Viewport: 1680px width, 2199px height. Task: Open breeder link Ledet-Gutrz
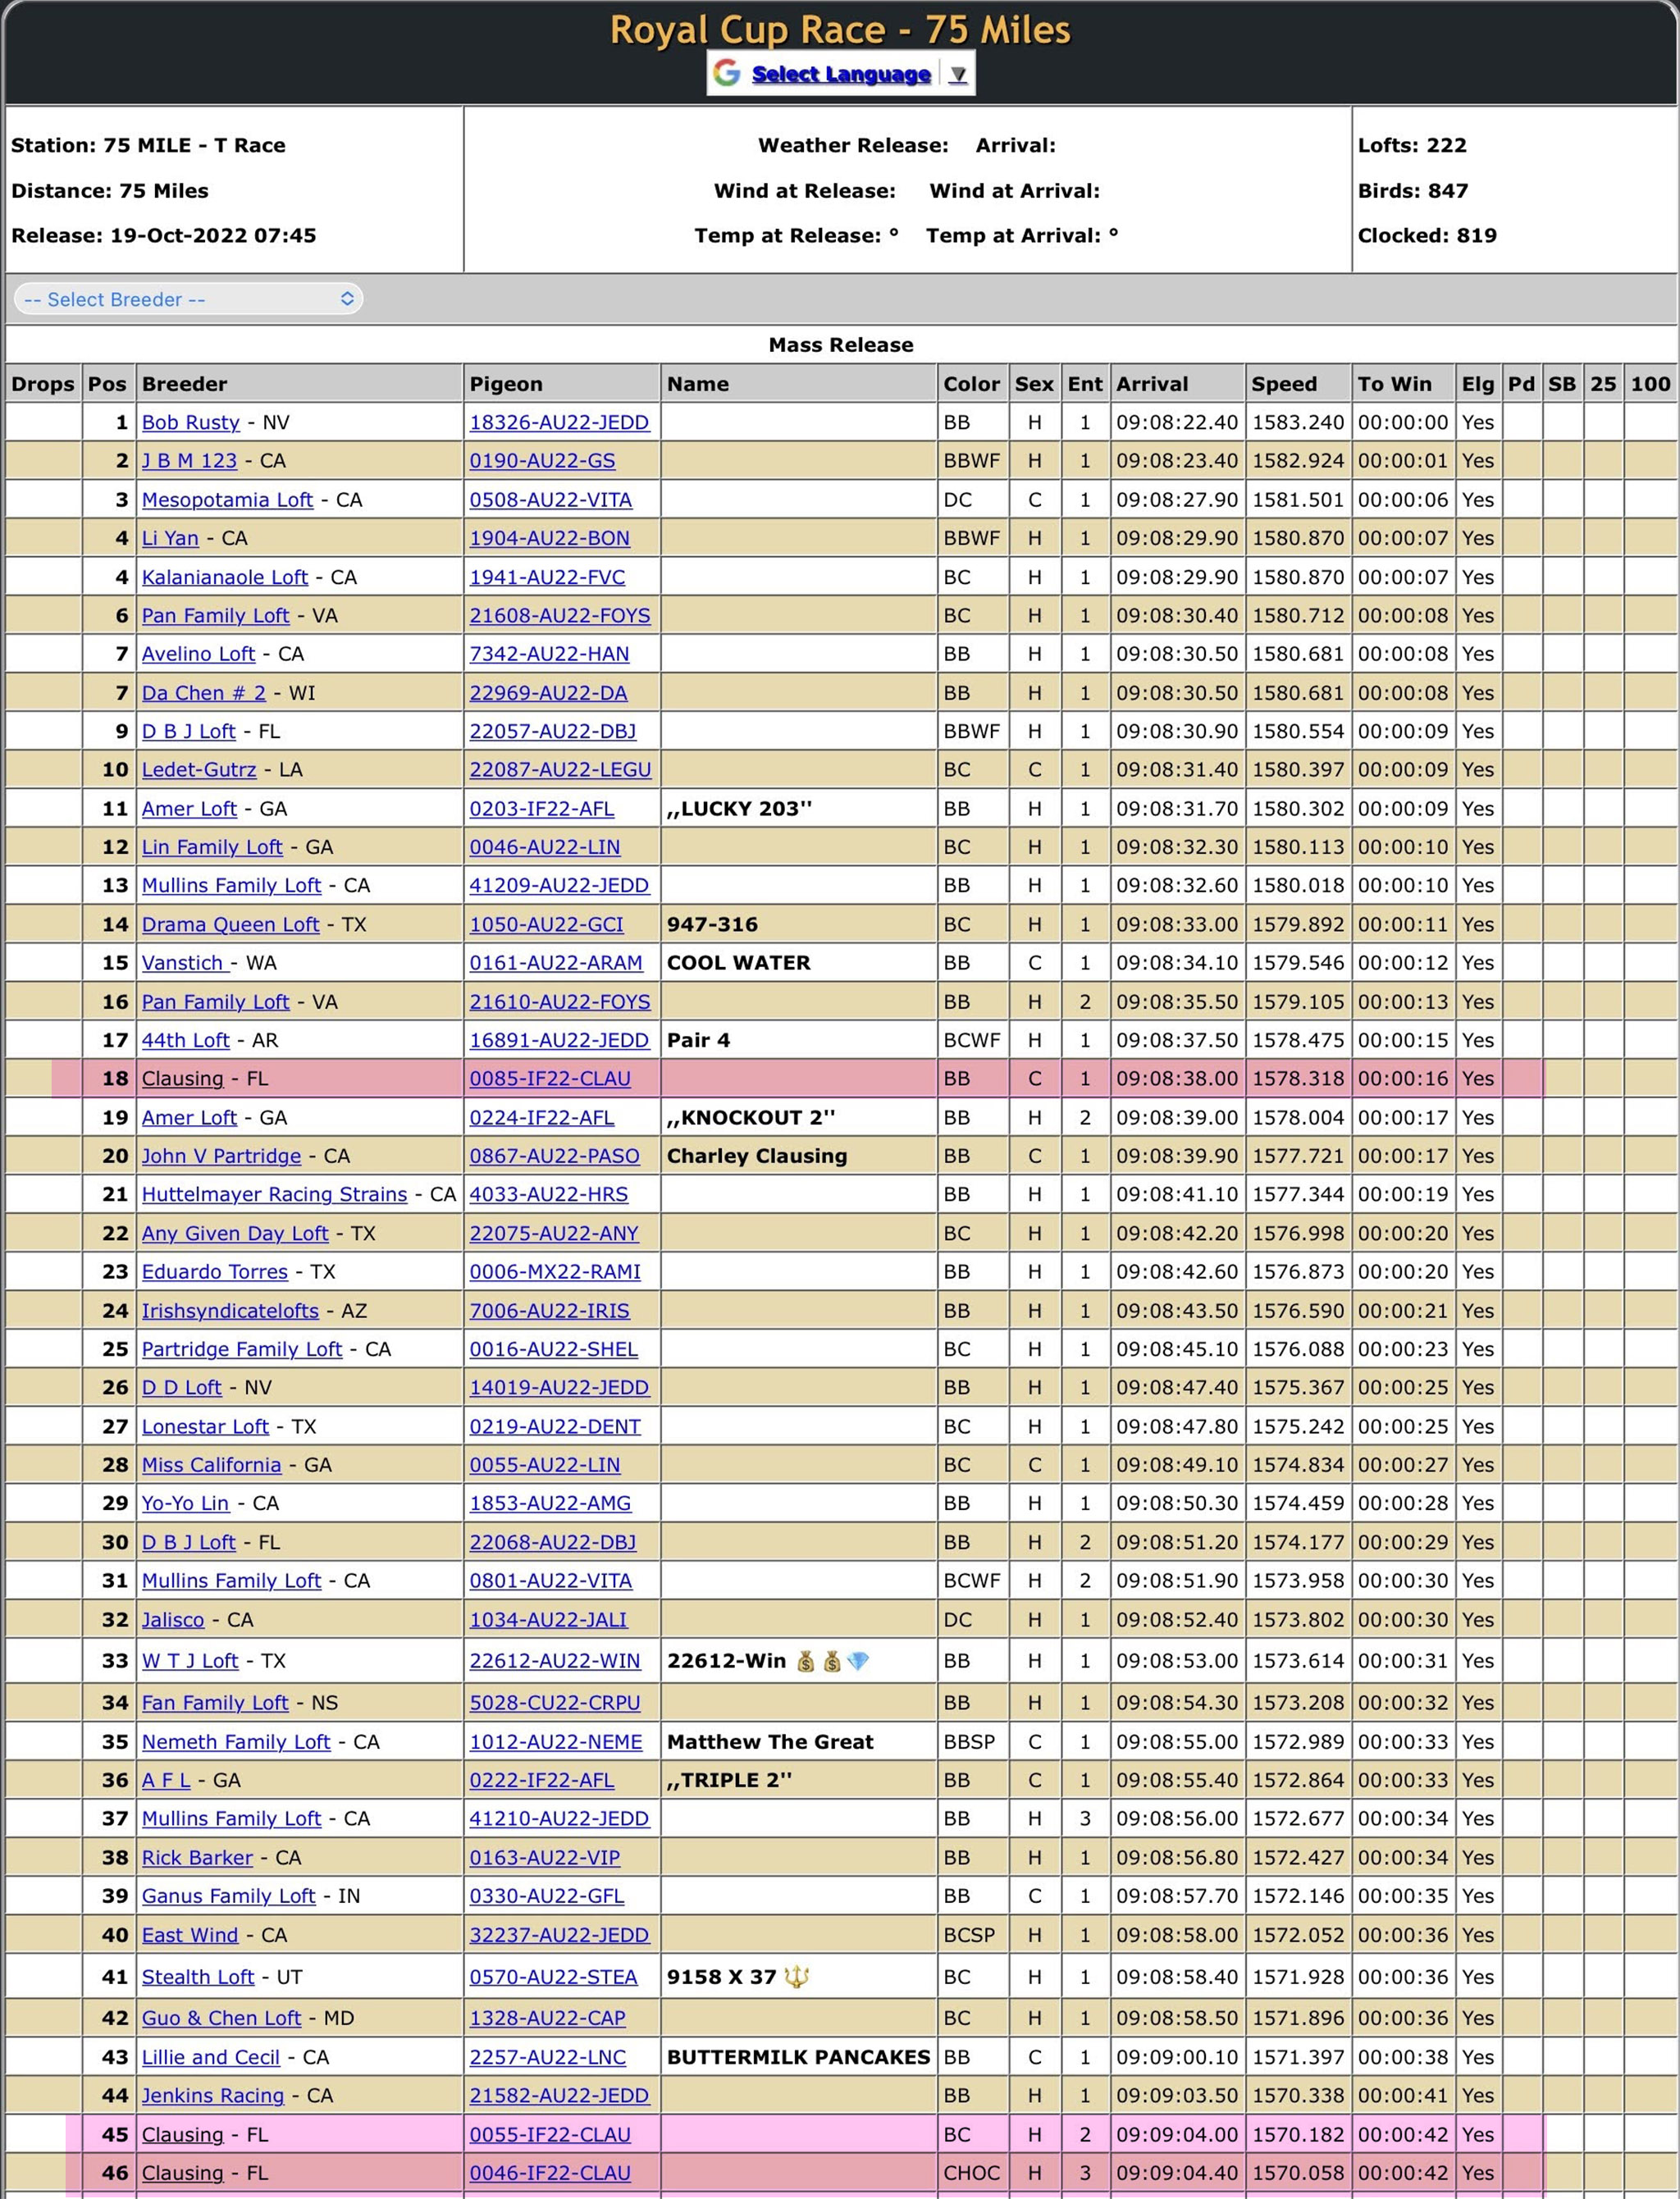pyautogui.click(x=199, y=770)
